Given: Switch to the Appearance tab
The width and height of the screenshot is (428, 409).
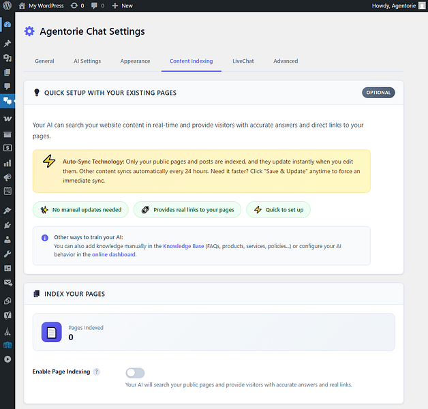Looking at the screenshot, I should (x=135, y=61).
